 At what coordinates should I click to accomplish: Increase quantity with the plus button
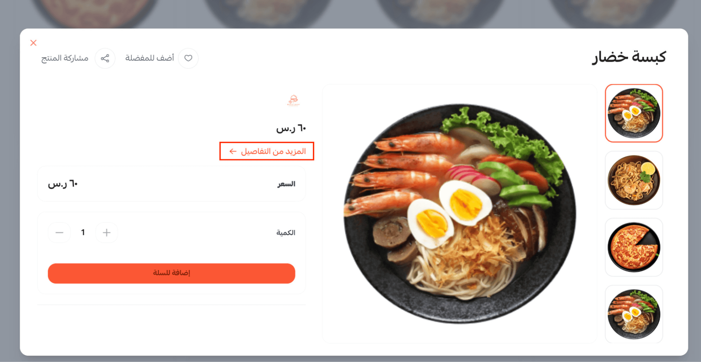pos(107,232)
